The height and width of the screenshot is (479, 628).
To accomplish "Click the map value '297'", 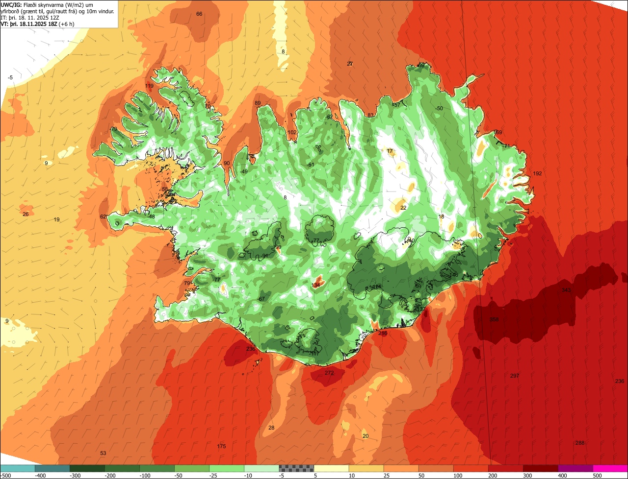I will 515,376.
